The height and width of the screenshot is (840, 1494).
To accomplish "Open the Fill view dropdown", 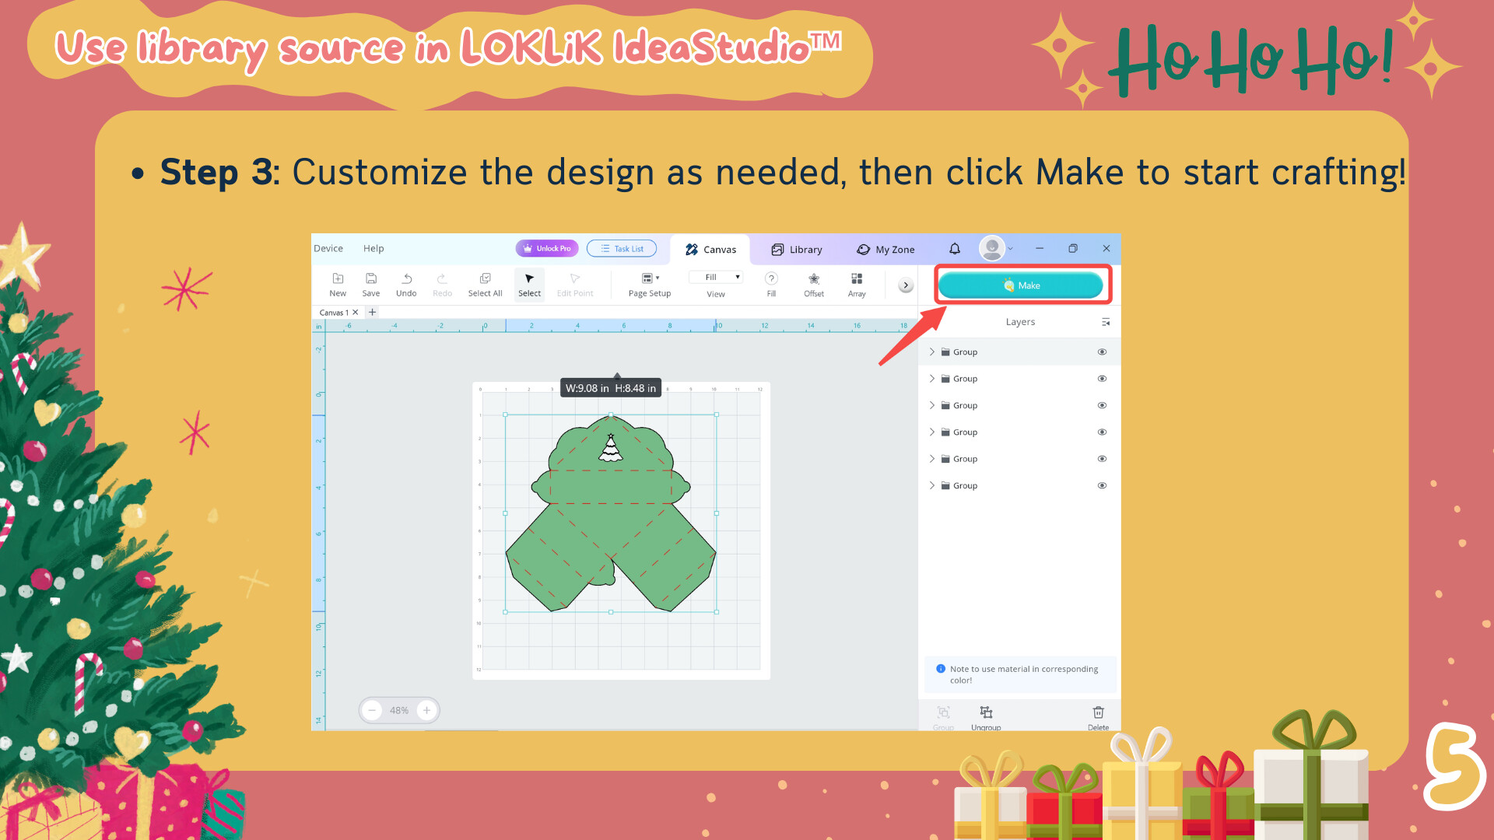I will 716,278.
